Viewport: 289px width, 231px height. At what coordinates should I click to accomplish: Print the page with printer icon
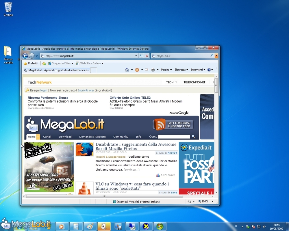pyautogui.click(x=153, y=70)
